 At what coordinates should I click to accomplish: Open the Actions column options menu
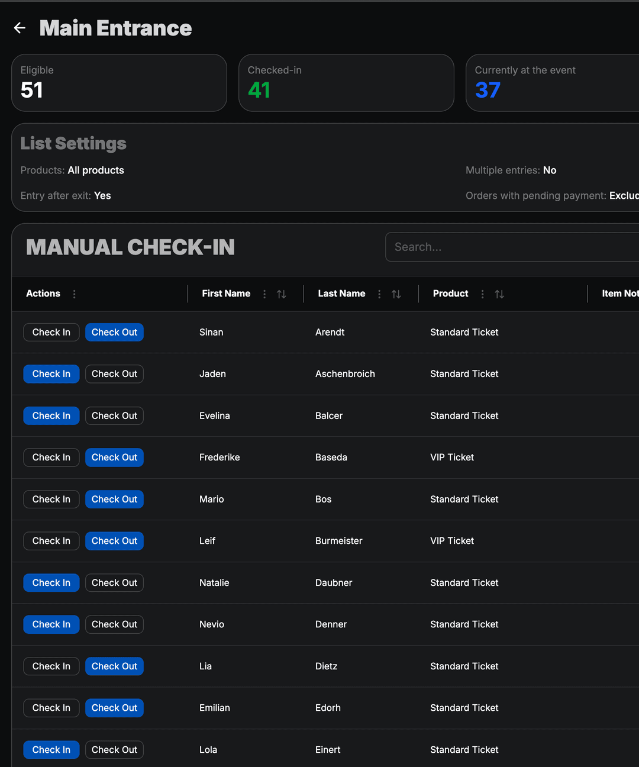[74, 294]
